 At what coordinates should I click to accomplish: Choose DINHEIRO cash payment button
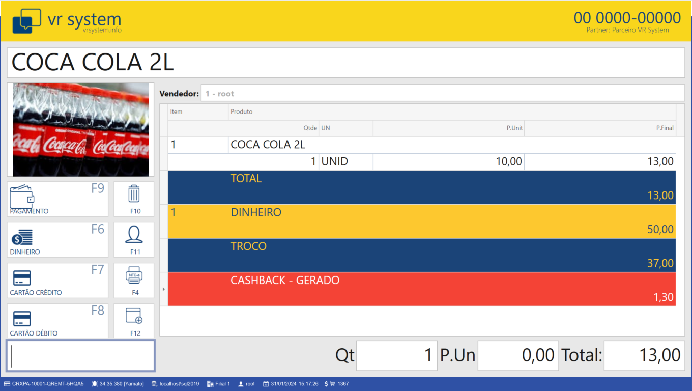click(57, 240)
